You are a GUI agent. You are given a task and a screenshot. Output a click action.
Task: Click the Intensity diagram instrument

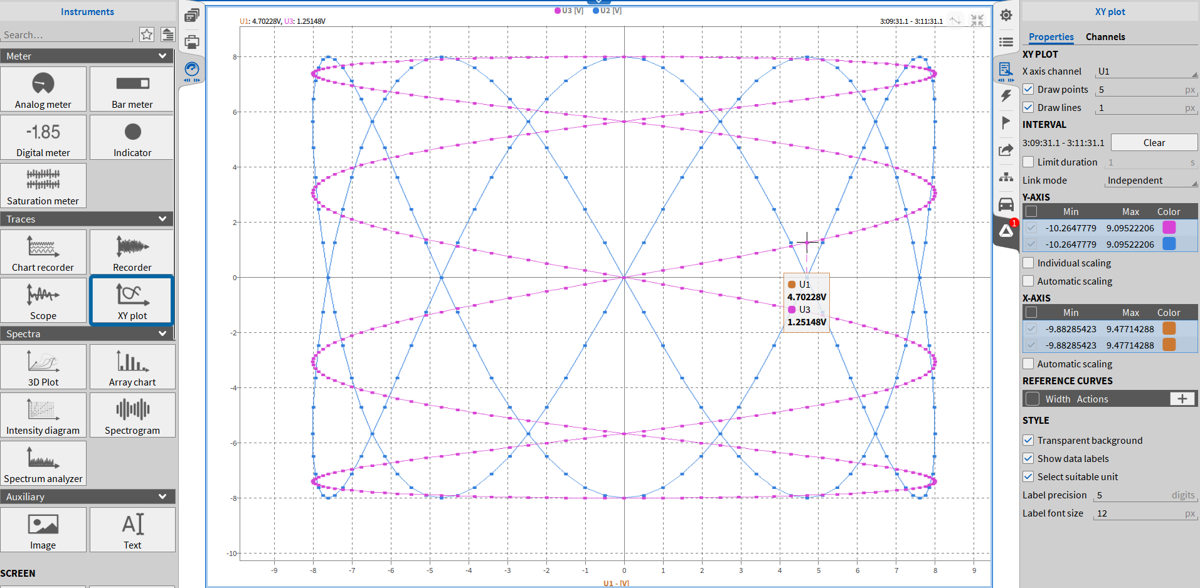click(43, 414)
